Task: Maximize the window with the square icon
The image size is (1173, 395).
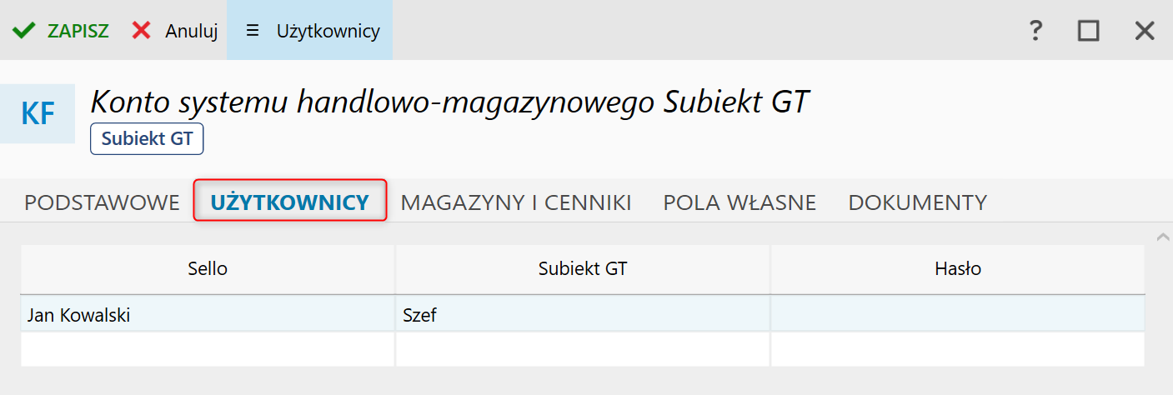Action: tap(1088, 31)
